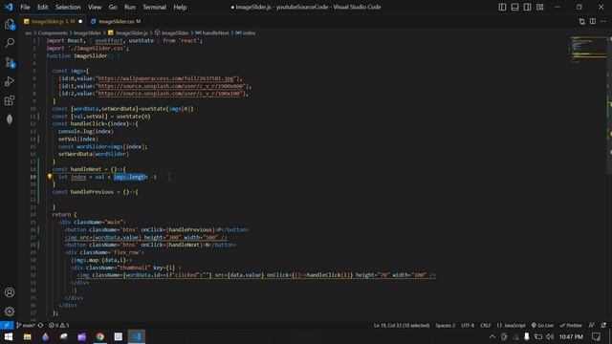The height and width of the screenshot is (344, 612).
Task: Open the View menu
Action: tap(95, 7)
